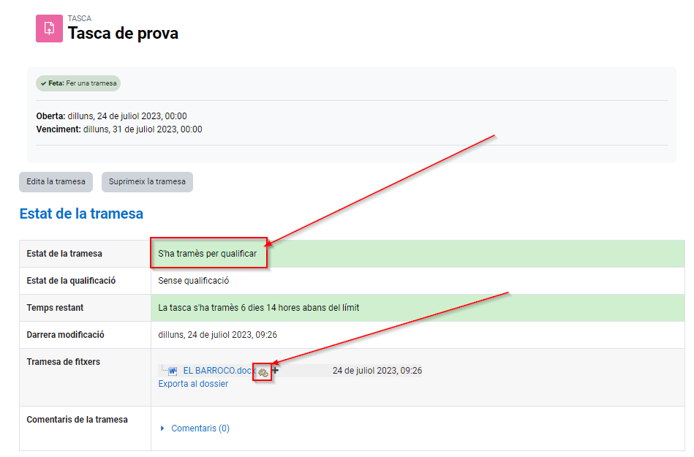Open the EL BARROCO.docx file link
The image size is (694, 457).
(x=218, y=371)
